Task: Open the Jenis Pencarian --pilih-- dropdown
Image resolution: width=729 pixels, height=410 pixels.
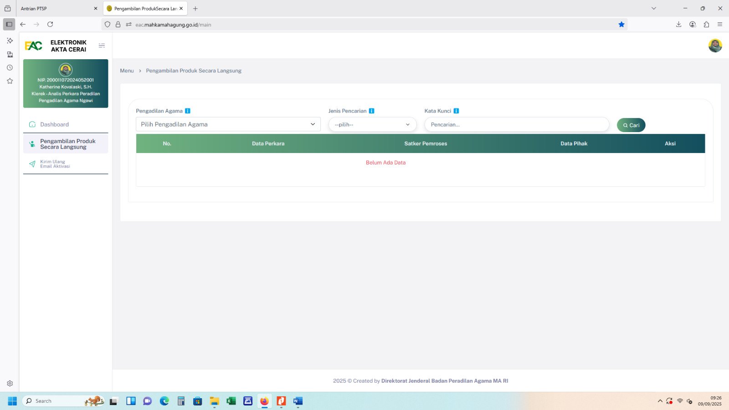Action: pos(372,124)
